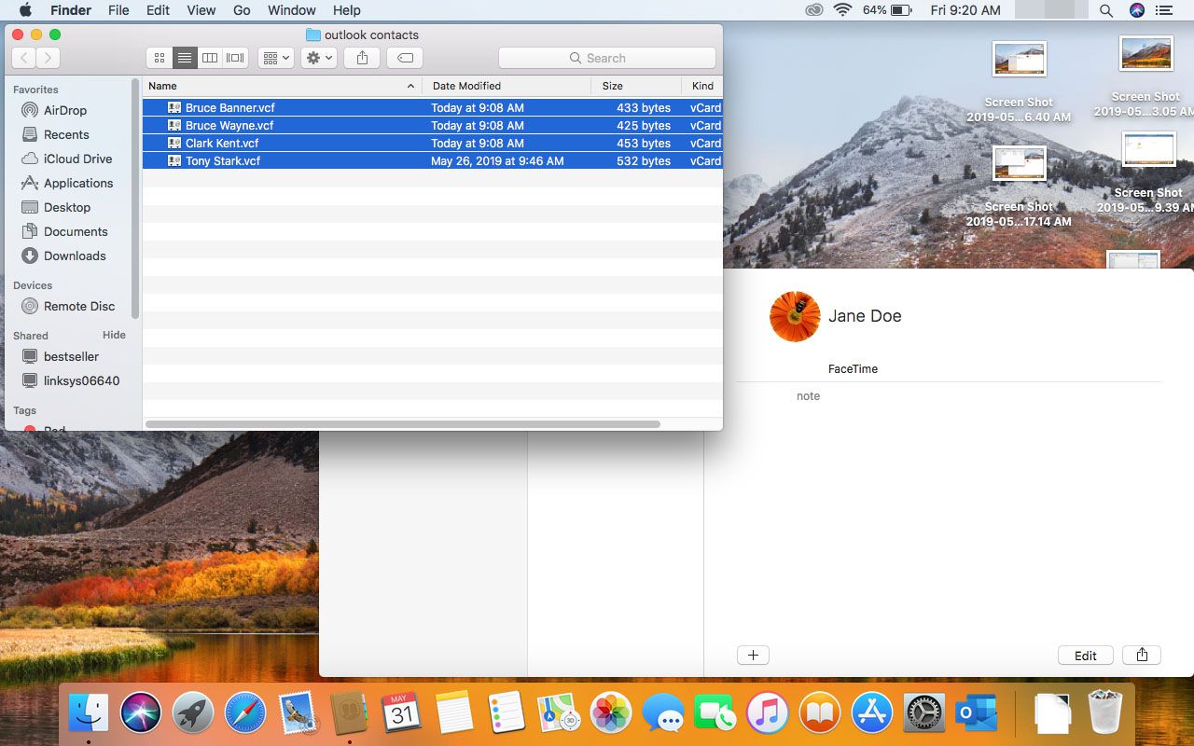
Task: Open Launchpad from the Dock
Action: coord(193,713)
